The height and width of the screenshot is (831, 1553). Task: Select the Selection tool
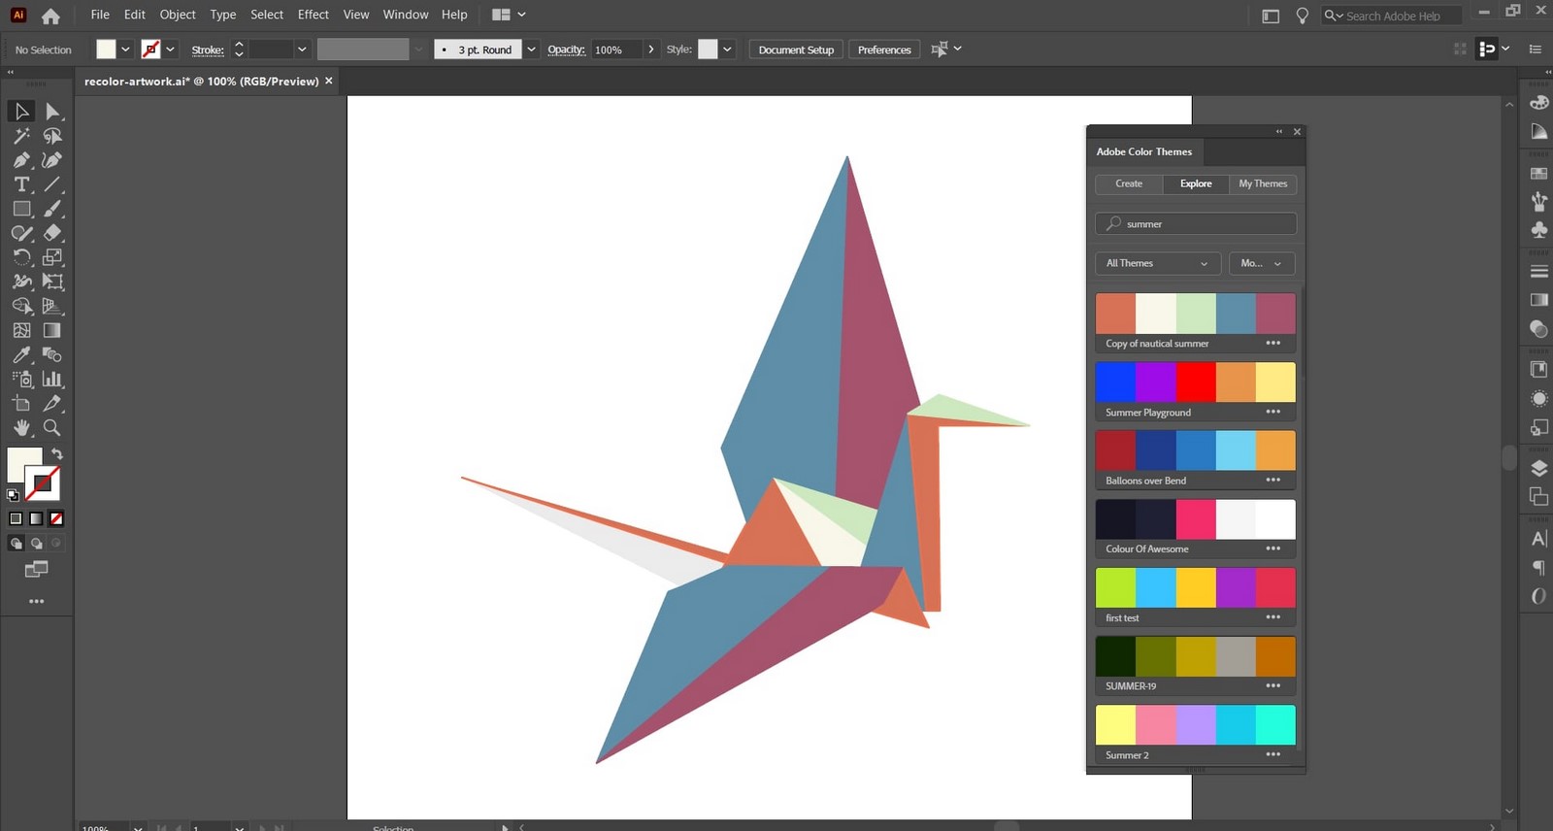tap(21, 112)
